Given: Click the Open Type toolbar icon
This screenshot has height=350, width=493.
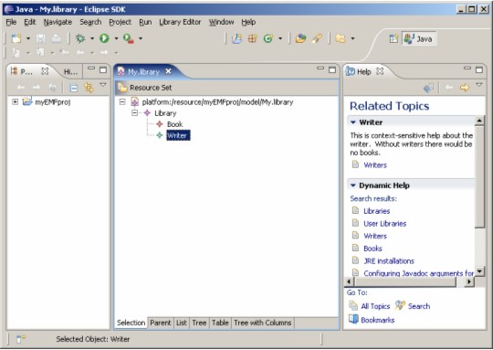Looking at the screenshot, I should [x=300, y=38].
